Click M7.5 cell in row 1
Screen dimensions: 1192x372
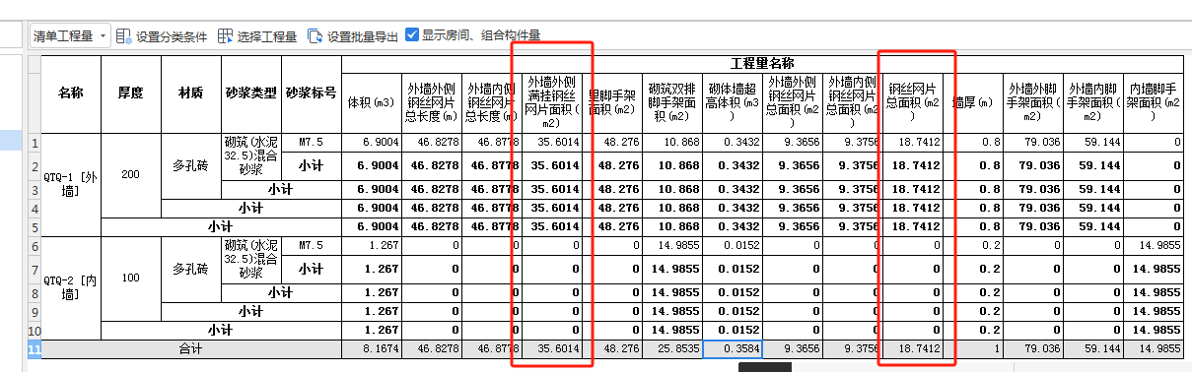312,142
